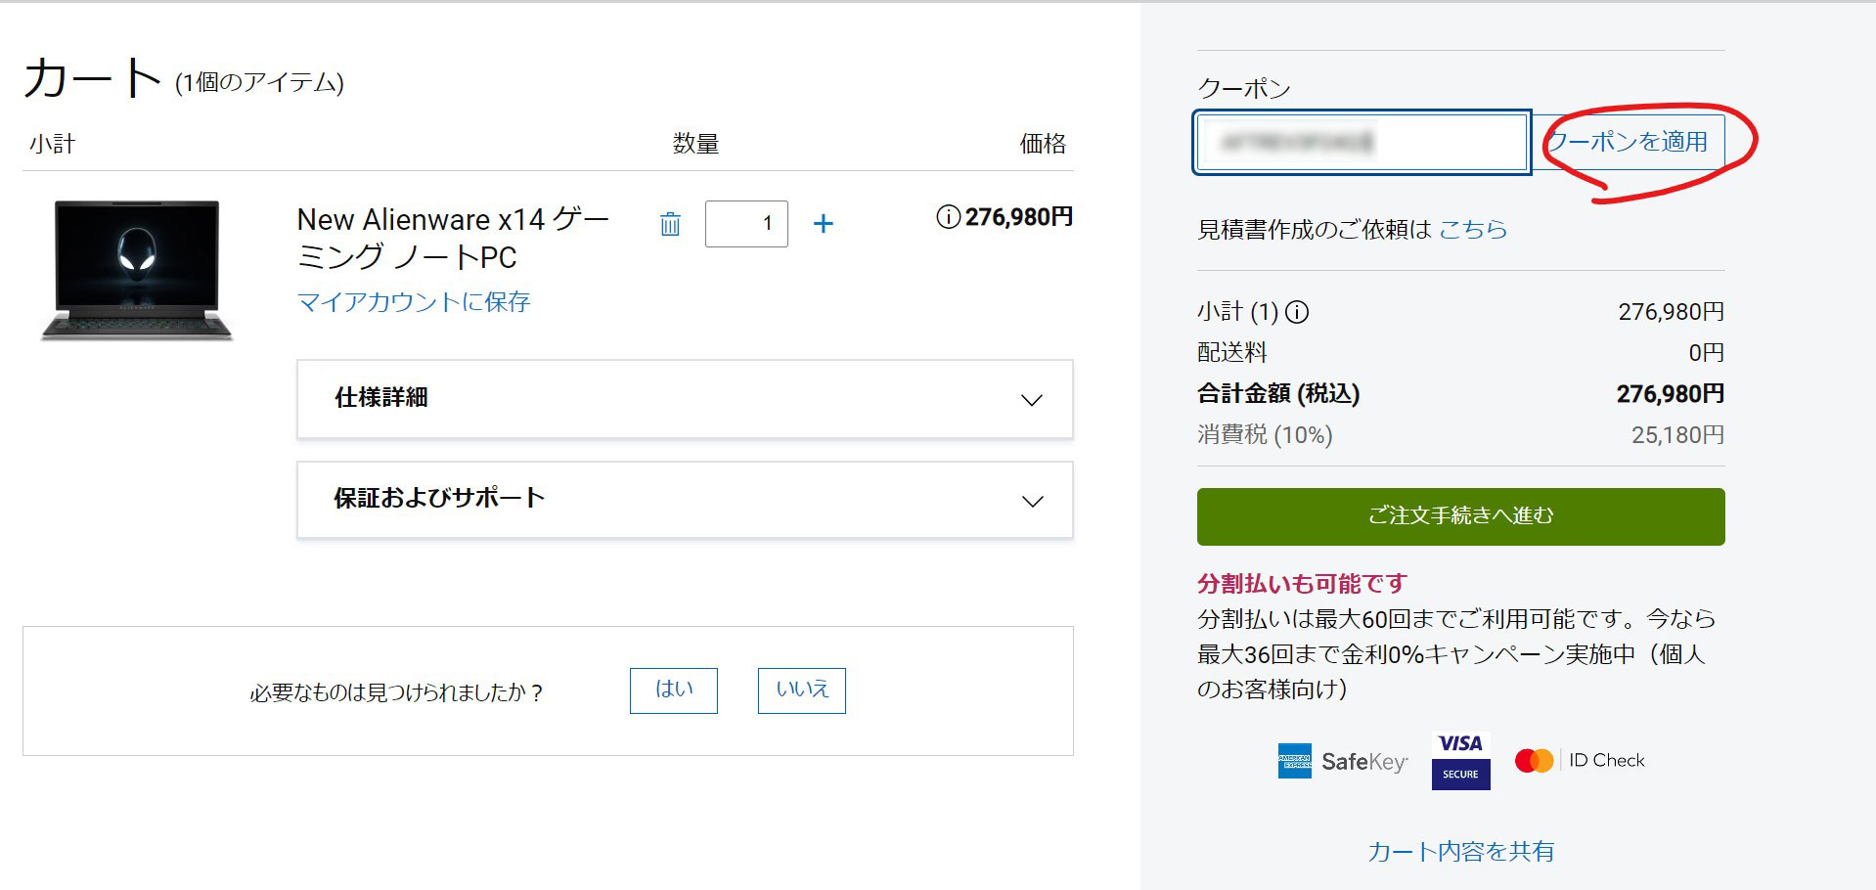1876x890 pixels.
Task: Open the New Alienware x14 product title
Action: coord(454,238)
